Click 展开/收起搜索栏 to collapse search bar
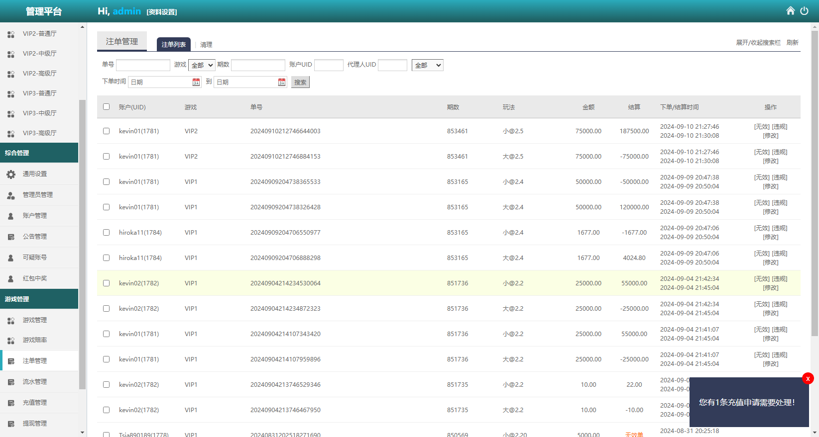Viewport: 819px width, 437px height. [x=758, y=43]
